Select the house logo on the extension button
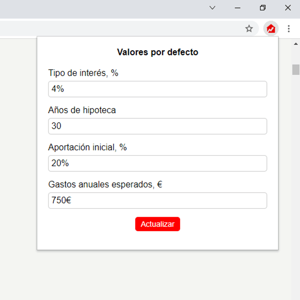The width and height of the screenshot is (300, 300). coord(270,28)
